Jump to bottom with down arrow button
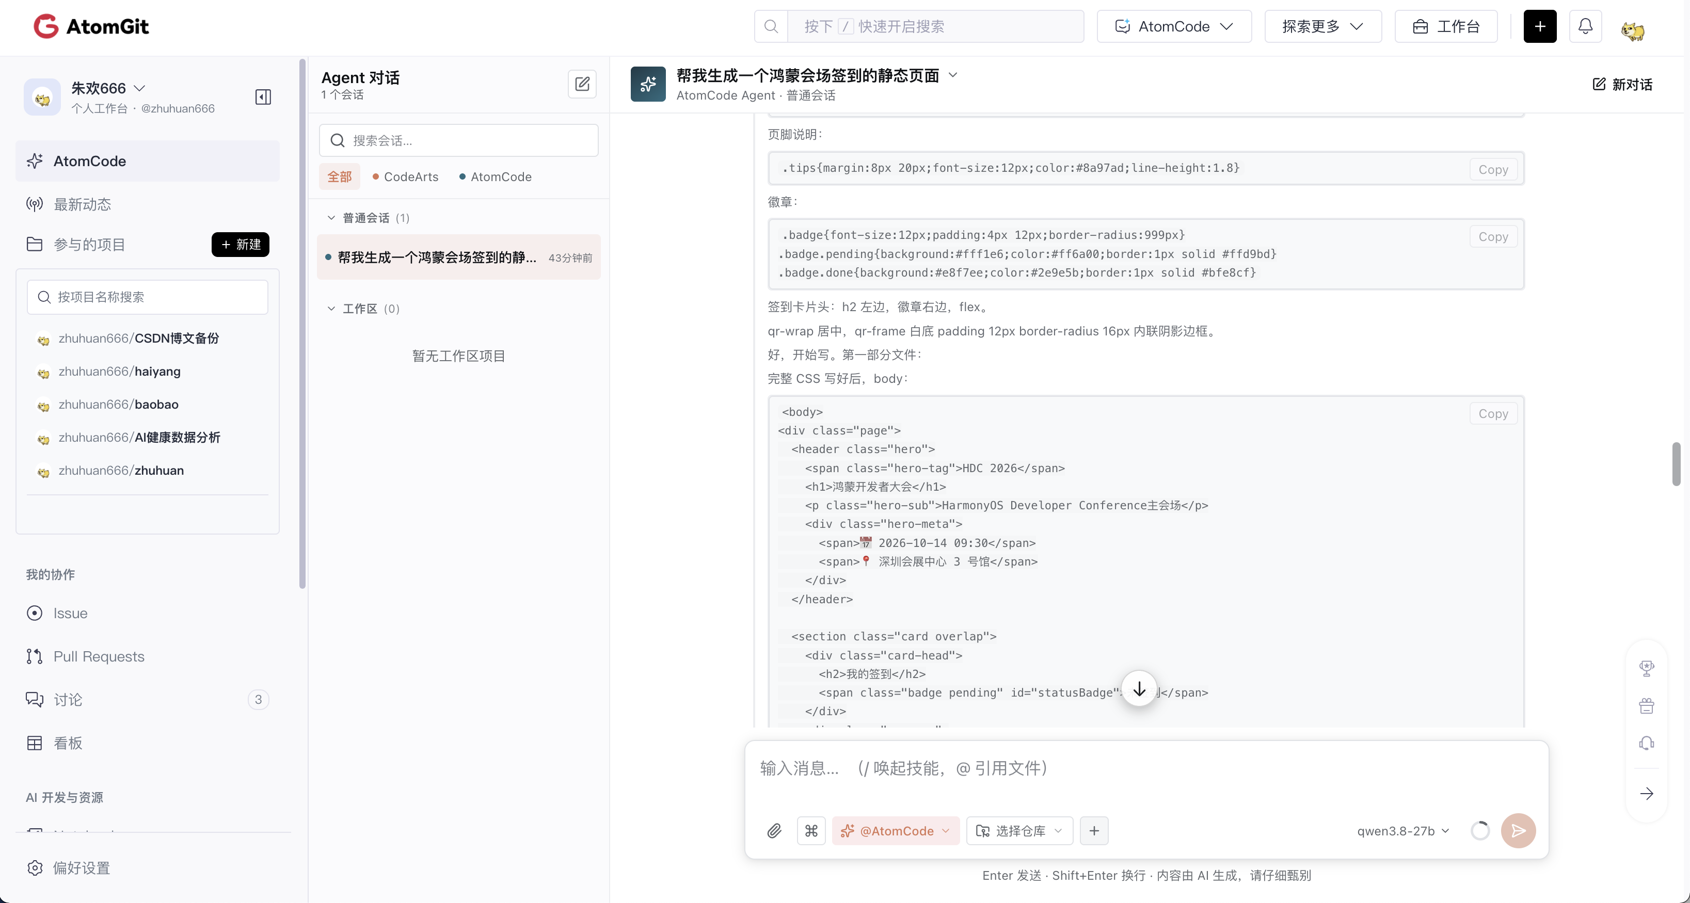 (1139, 688)
